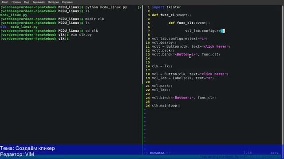Screen dimensions: 284x159
Task: Click line number 26 in vim gutter
Action: point(148,106)
